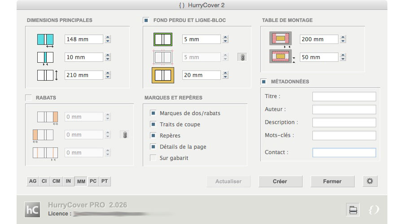Click the Créer button
This screenshot has width=404, height=224.
coord(280,181)
